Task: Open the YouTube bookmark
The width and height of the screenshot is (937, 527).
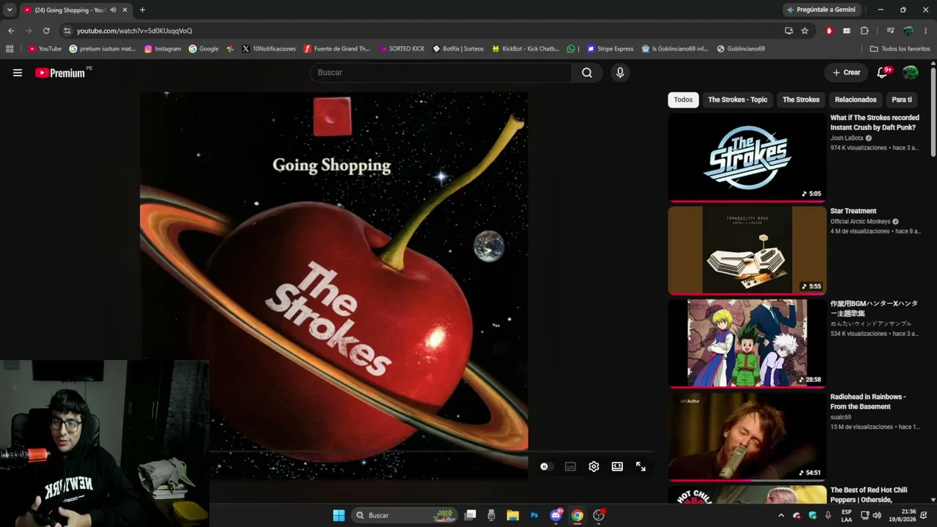Action: point(45,49)
